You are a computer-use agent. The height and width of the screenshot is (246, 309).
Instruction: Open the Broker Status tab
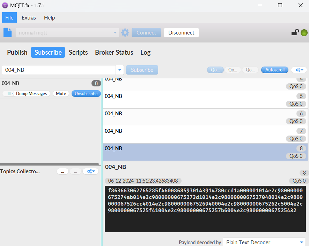[x=114, y=52]
